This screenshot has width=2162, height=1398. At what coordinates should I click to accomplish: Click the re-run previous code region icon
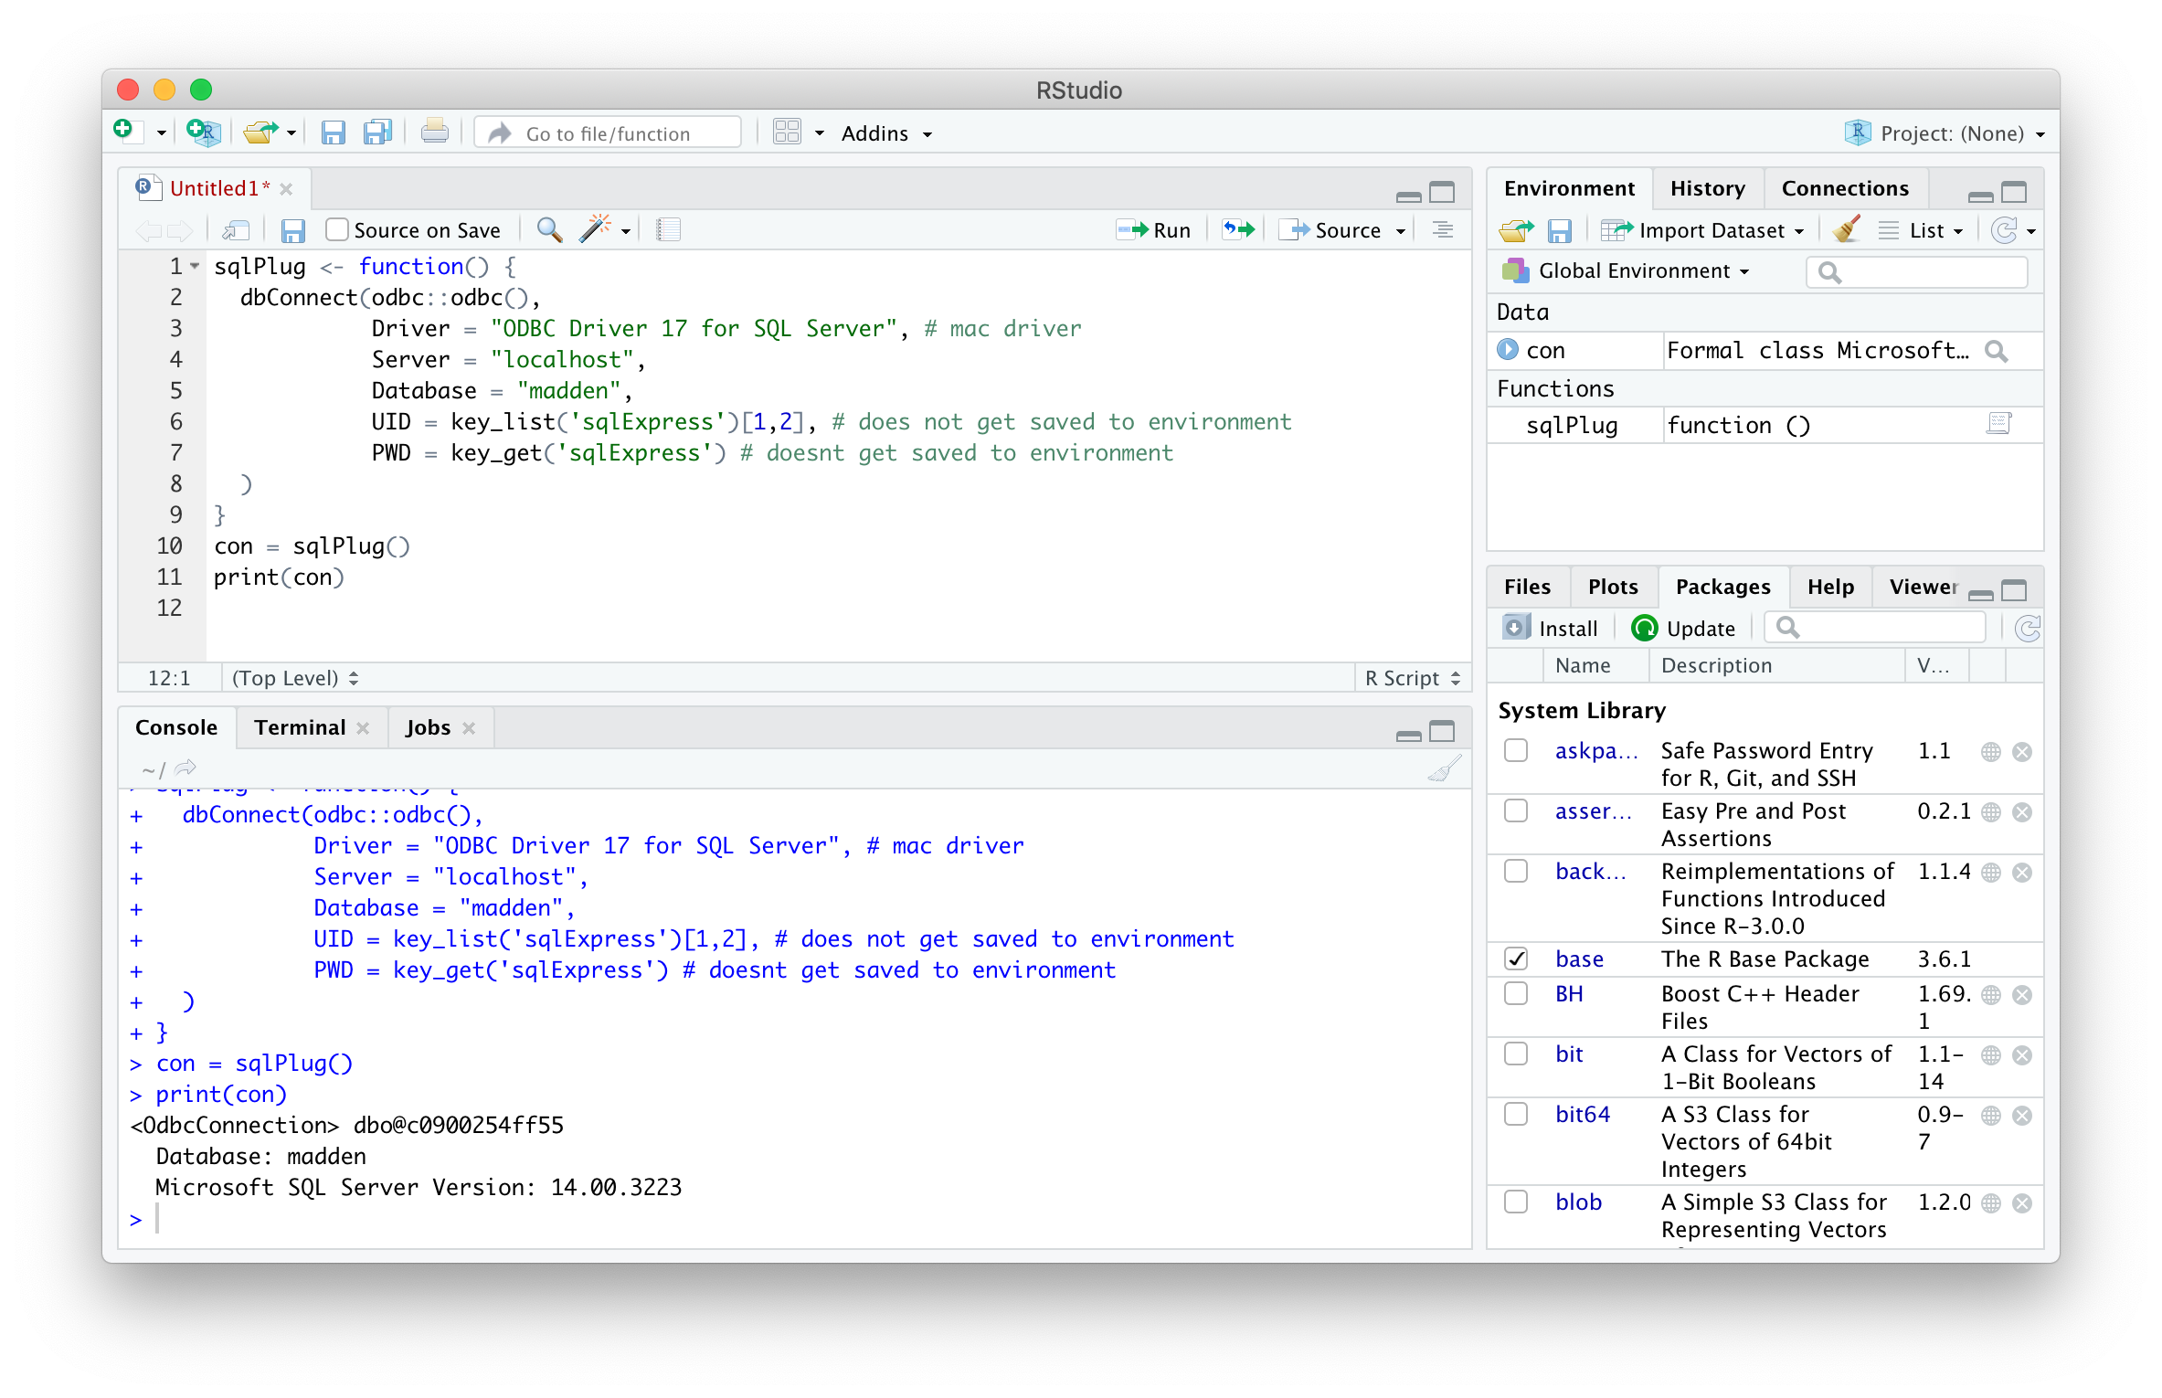click(1238, 229)
